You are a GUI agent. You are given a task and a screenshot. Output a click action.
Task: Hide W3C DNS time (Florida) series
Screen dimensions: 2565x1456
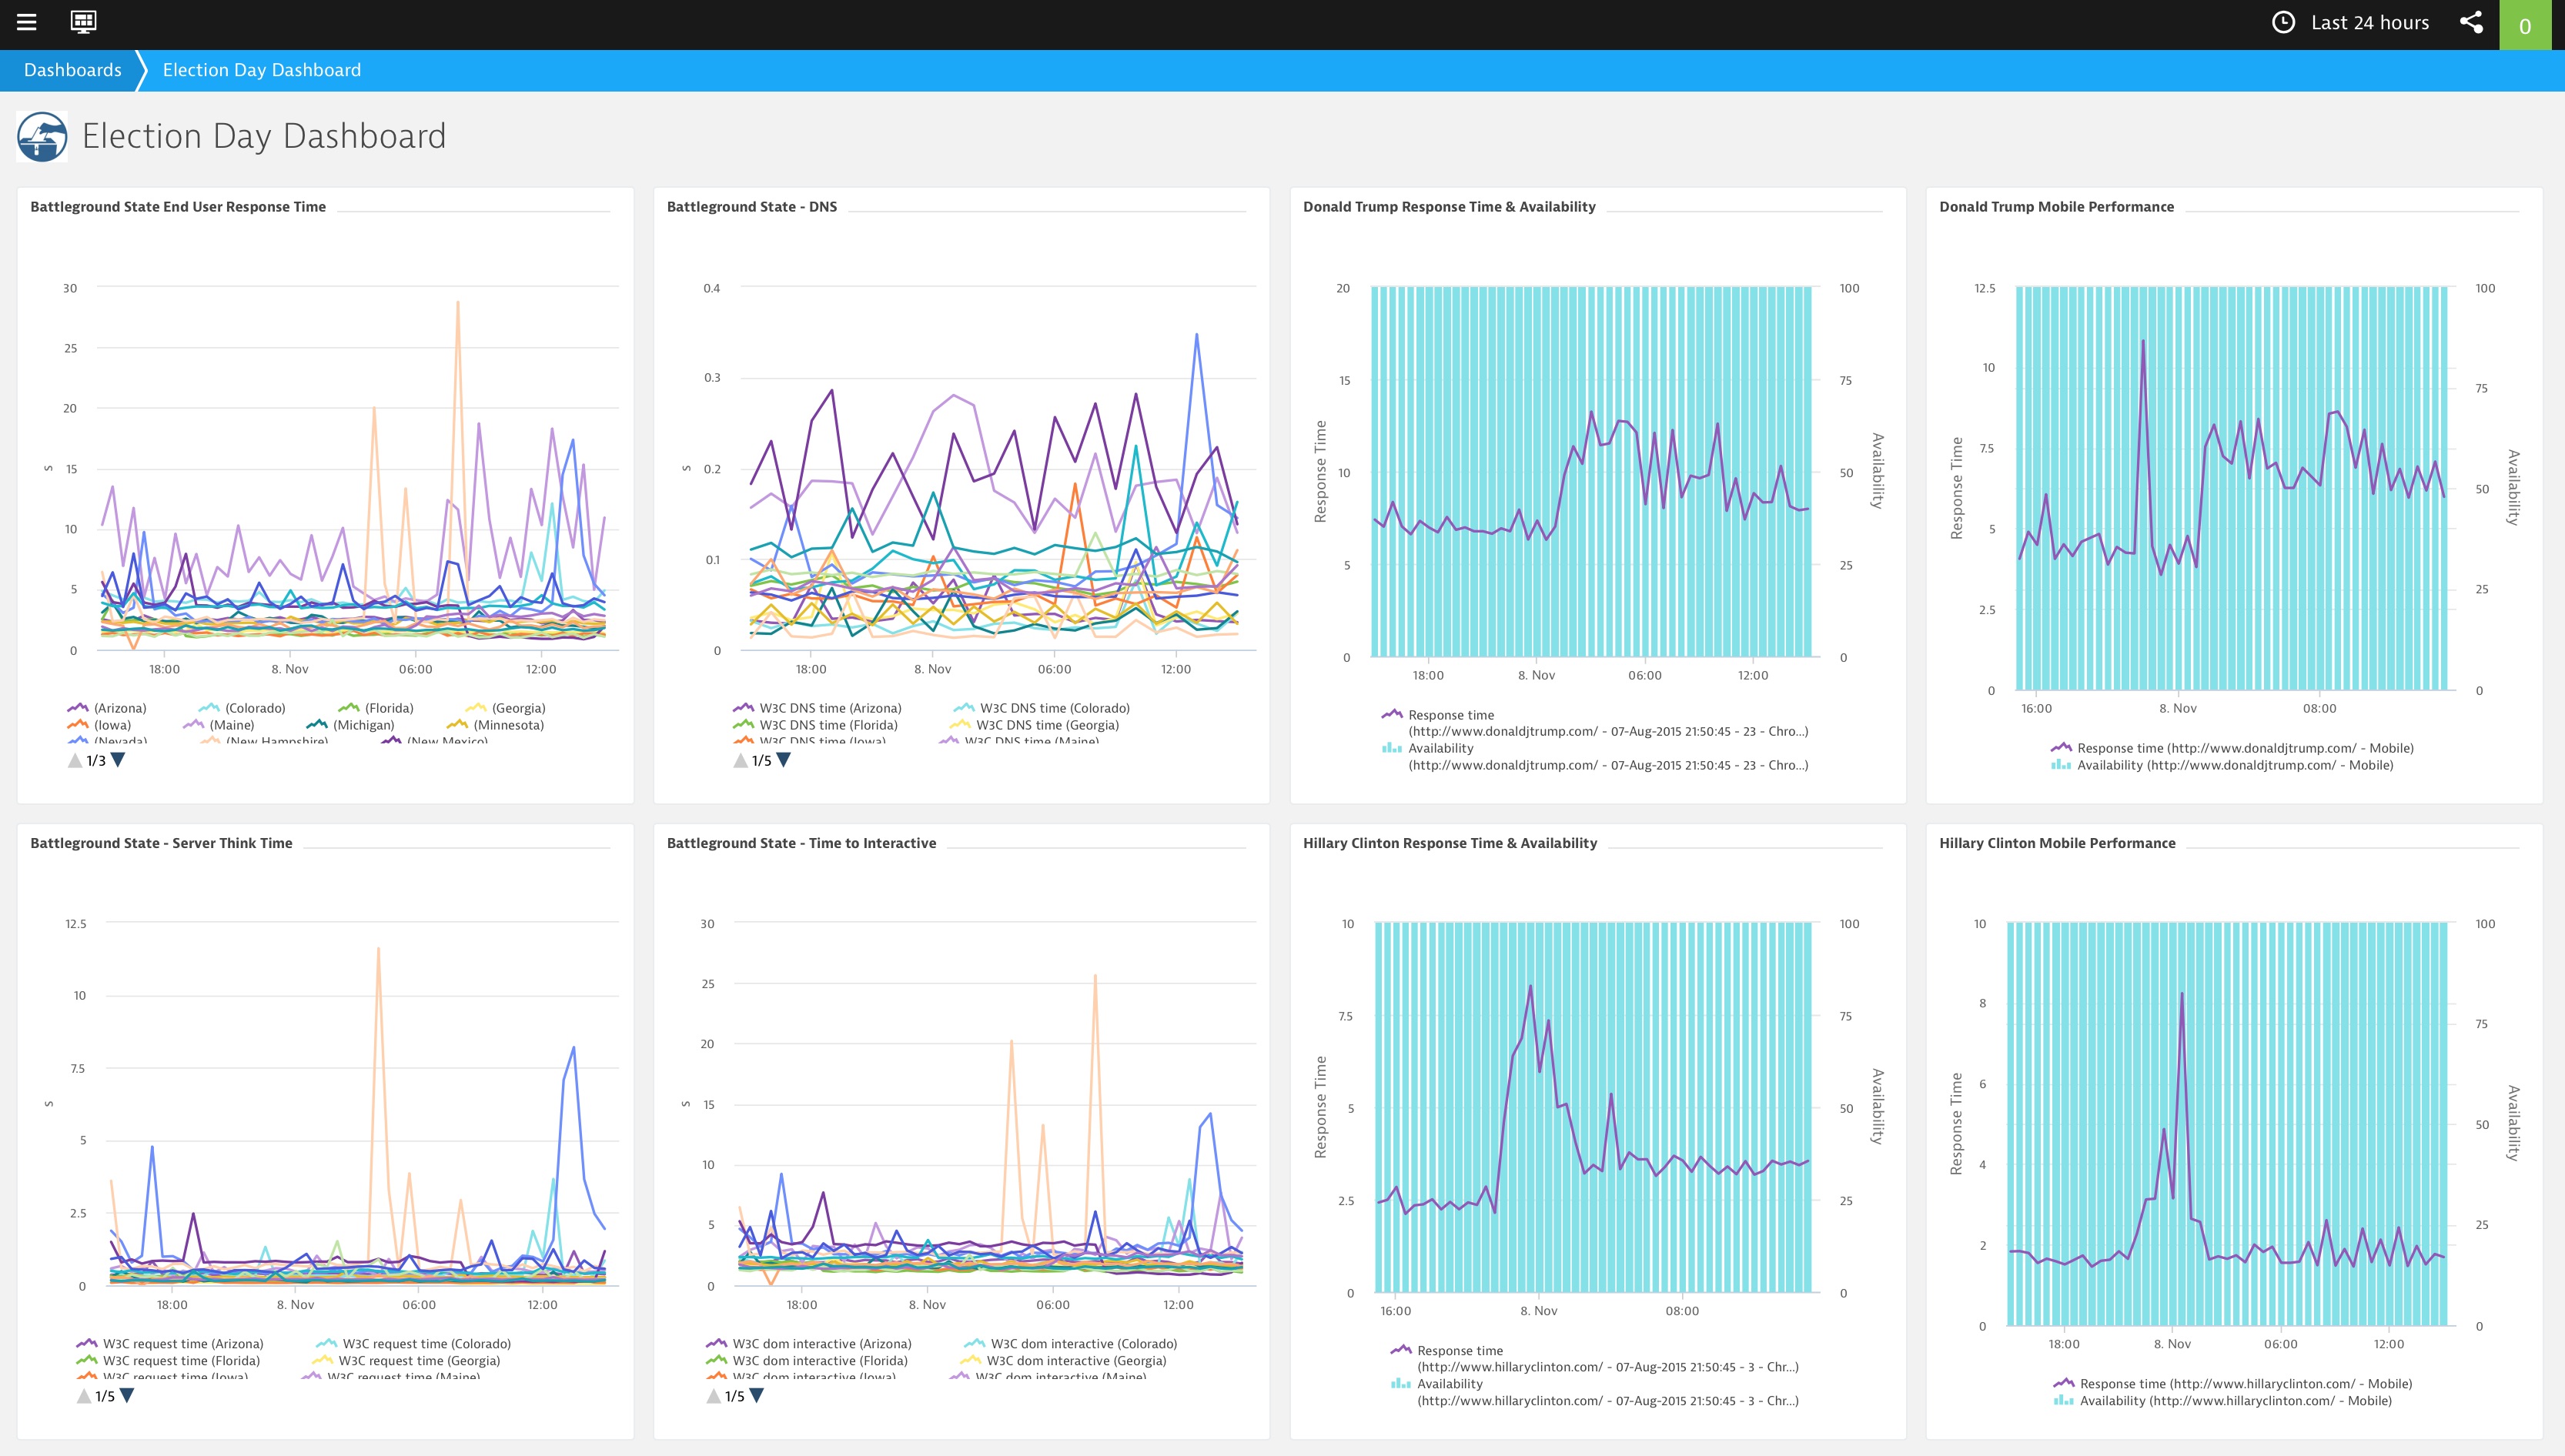pos(815,725)
